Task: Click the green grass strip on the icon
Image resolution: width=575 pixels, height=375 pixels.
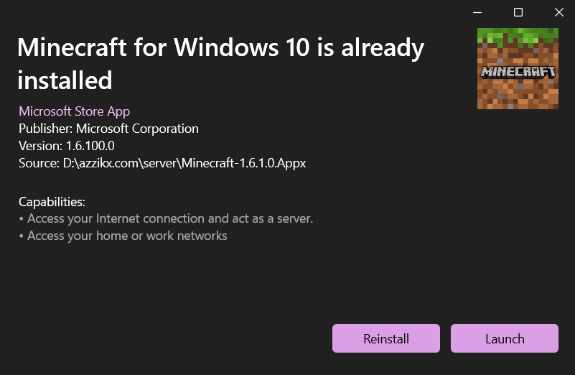Action: click(518, 37)
